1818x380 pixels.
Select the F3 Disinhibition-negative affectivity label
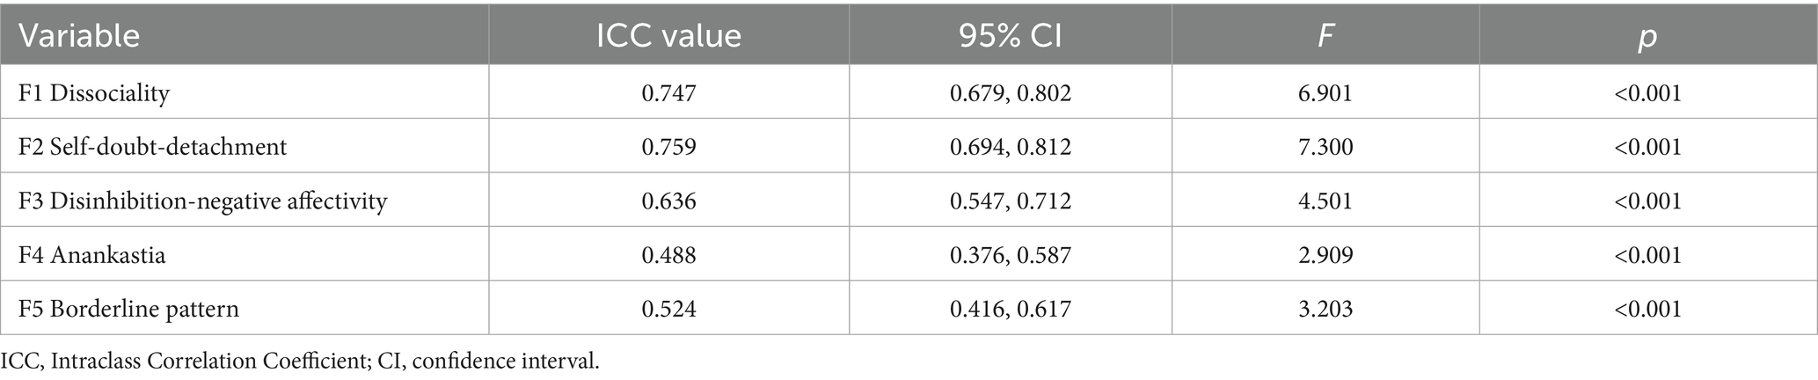(203, 201)
